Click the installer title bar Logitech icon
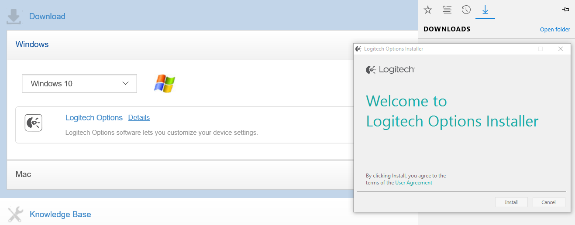The height and width of the screenshot is (225, 575). coord(358,49)
